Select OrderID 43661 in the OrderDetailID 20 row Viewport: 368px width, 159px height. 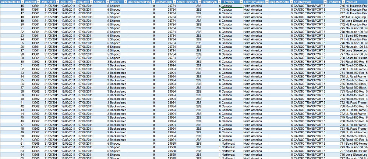pos(32,24)
